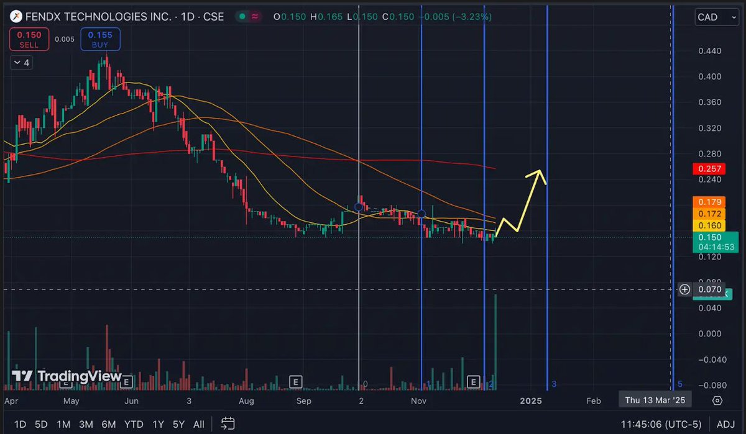Click the Thu 13 Mar '25 date label
This screenshot has width=746, height=434.
655,400
